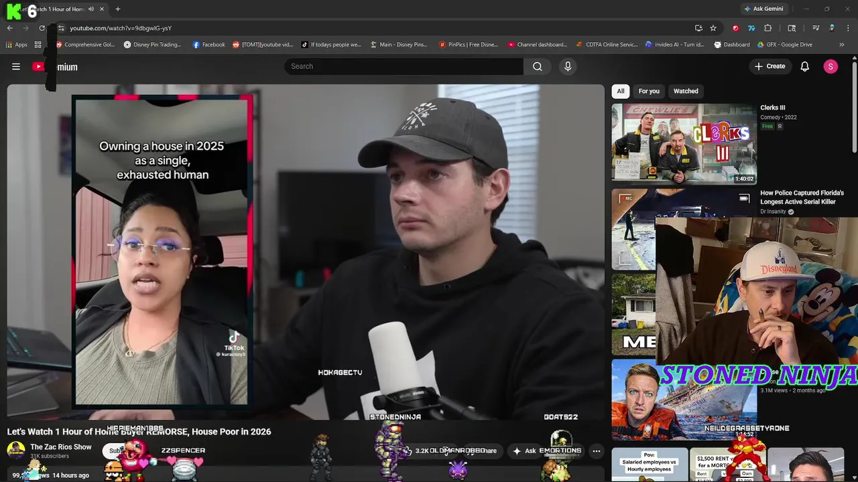The image size is (858, 482).
Task: Show hidden bookmarks overflow chevron
Action: click(x=842, y=45)
